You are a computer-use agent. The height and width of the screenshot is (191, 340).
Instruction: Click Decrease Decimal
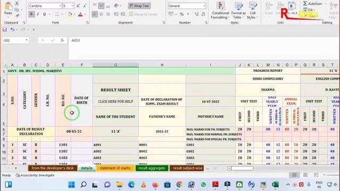[203, 14]
